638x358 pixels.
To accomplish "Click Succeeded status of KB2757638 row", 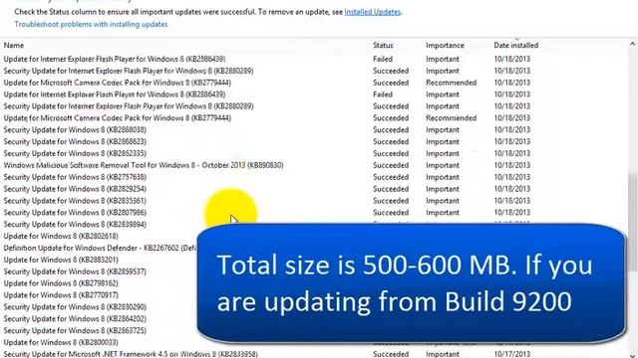I will [391, 177].
